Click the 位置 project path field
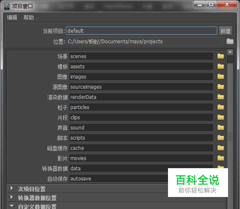The height and width of the screenshot is (209, 240). click(x=144, y=41)
